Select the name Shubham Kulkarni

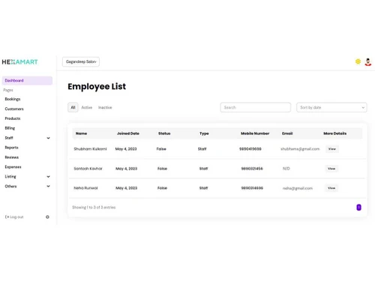[x=90, y=149]
